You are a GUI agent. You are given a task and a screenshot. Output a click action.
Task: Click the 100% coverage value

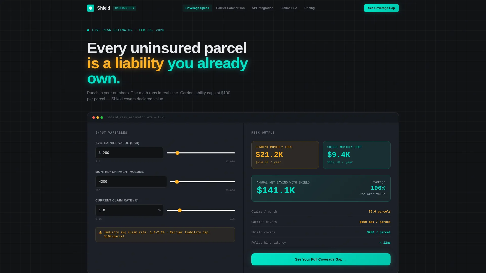click(378, 188)
